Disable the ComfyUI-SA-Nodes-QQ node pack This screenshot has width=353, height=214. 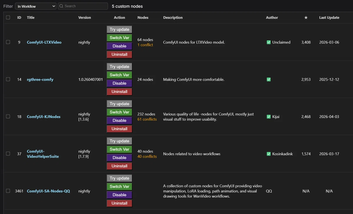(119, 195)
